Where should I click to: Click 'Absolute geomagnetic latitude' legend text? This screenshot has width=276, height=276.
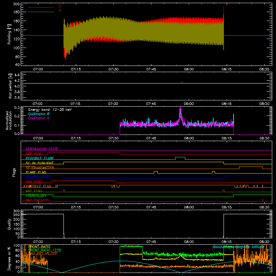(238, 247)
